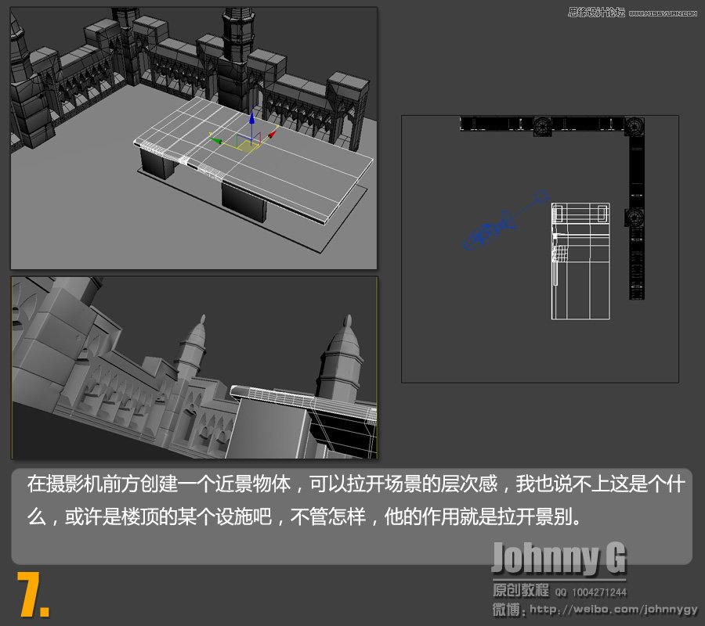The width and height of the screenshot is (705, 626).
Task: Open the weibo.com/johnnygy link
Action: [611, 610]
